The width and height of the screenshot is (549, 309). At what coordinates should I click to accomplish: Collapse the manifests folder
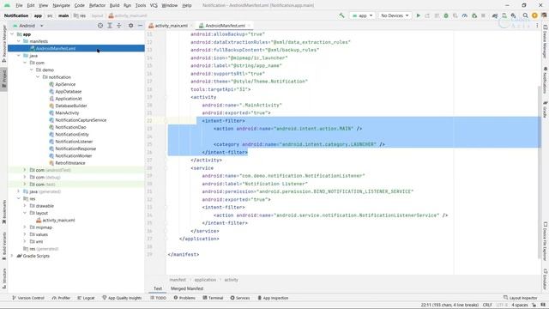coord(19,41)
